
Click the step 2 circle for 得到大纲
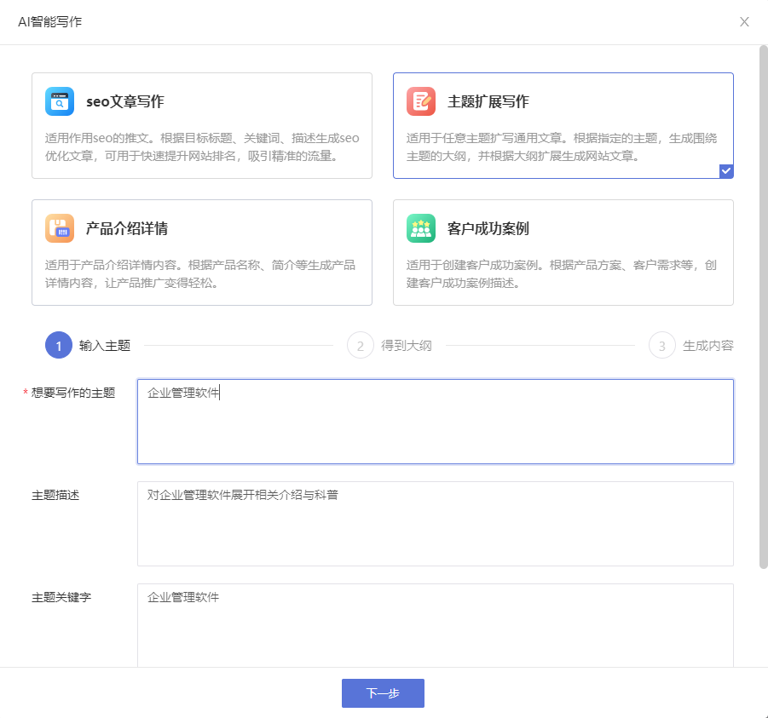(x=361, y=346)
